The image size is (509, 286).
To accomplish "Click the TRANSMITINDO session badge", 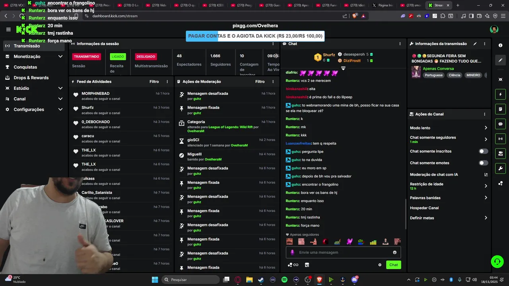I will pyautogui.click(x=86, y=56).
